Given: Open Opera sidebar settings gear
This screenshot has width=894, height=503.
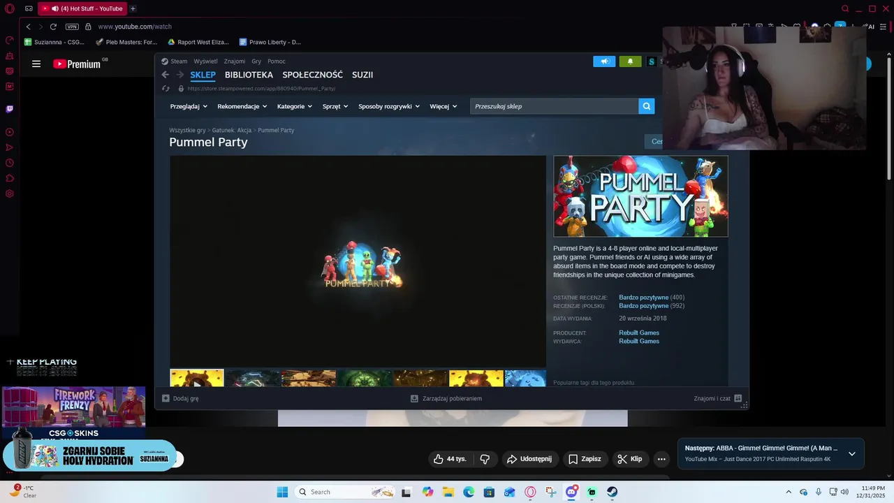Looking at the screenshot, I should click(x=10, y=194).
